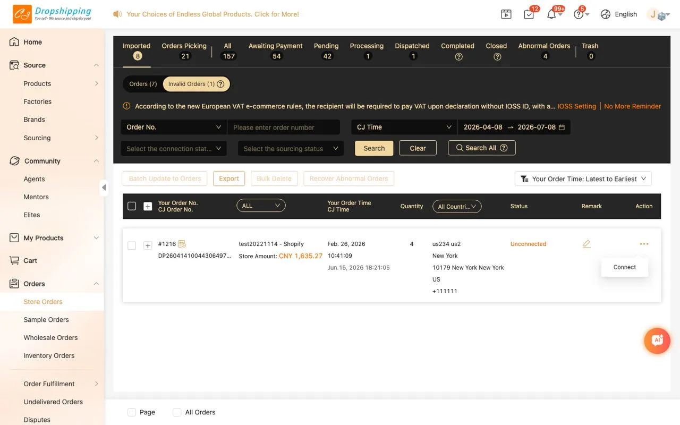Image resolution: width=680 pixels, height=425 pixels.
Task: Choose Connect from the action menu
Action: click(625, 267)
